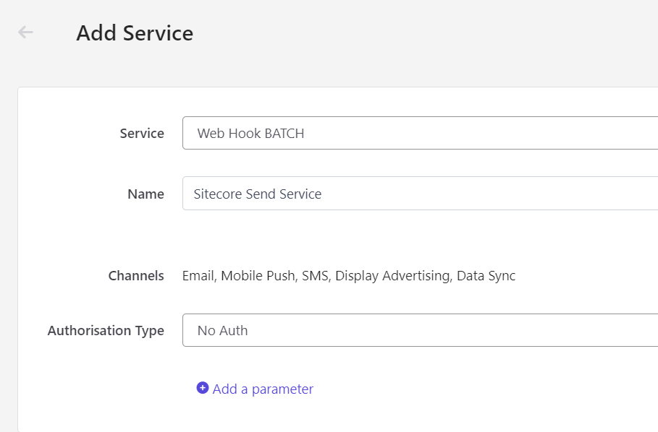
Task: Select the 'Web Hook BATCH' value text
Action: (250, 134)
